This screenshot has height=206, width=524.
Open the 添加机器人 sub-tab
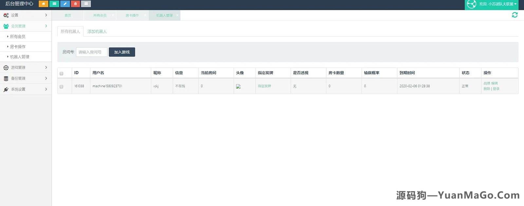coord(97,31)
